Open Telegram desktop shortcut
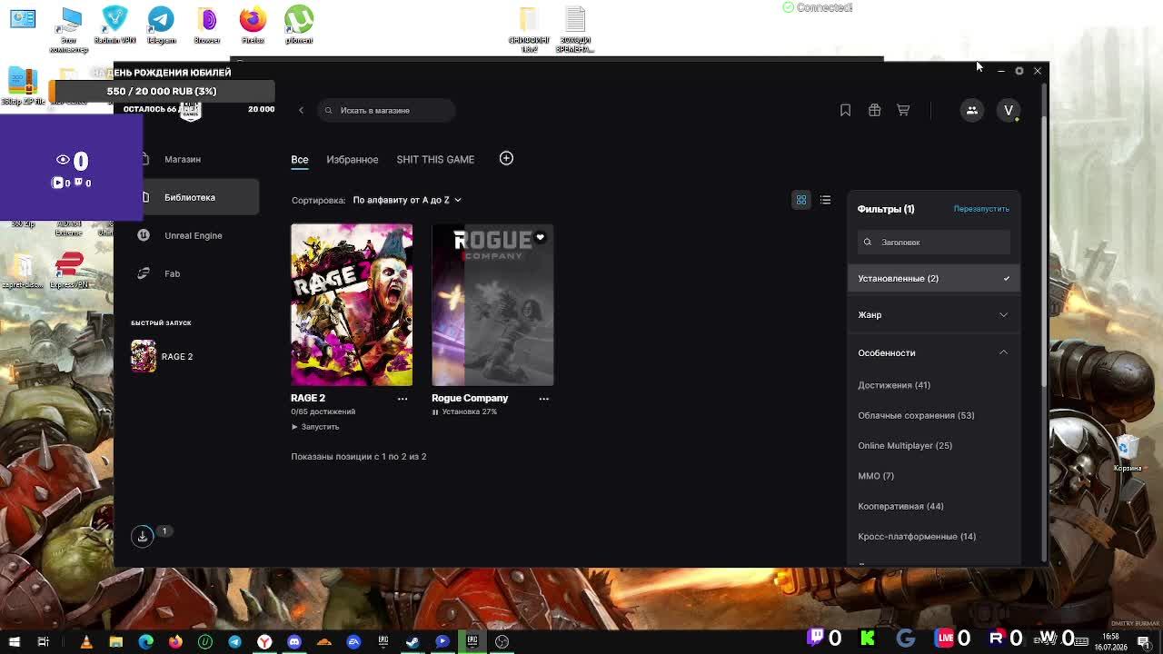The height and width of the screenshot is (654, 1163). (161, 25)
